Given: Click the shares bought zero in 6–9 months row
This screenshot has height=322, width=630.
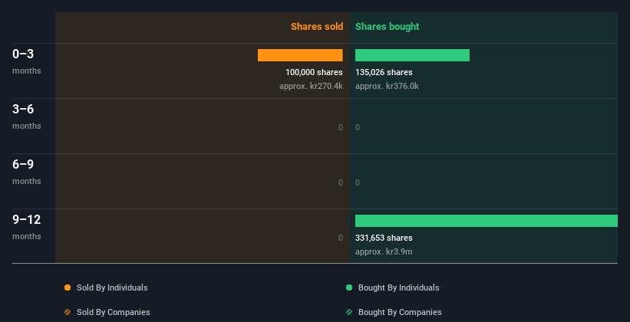Looking at the screenshot, I should point(358,182).
